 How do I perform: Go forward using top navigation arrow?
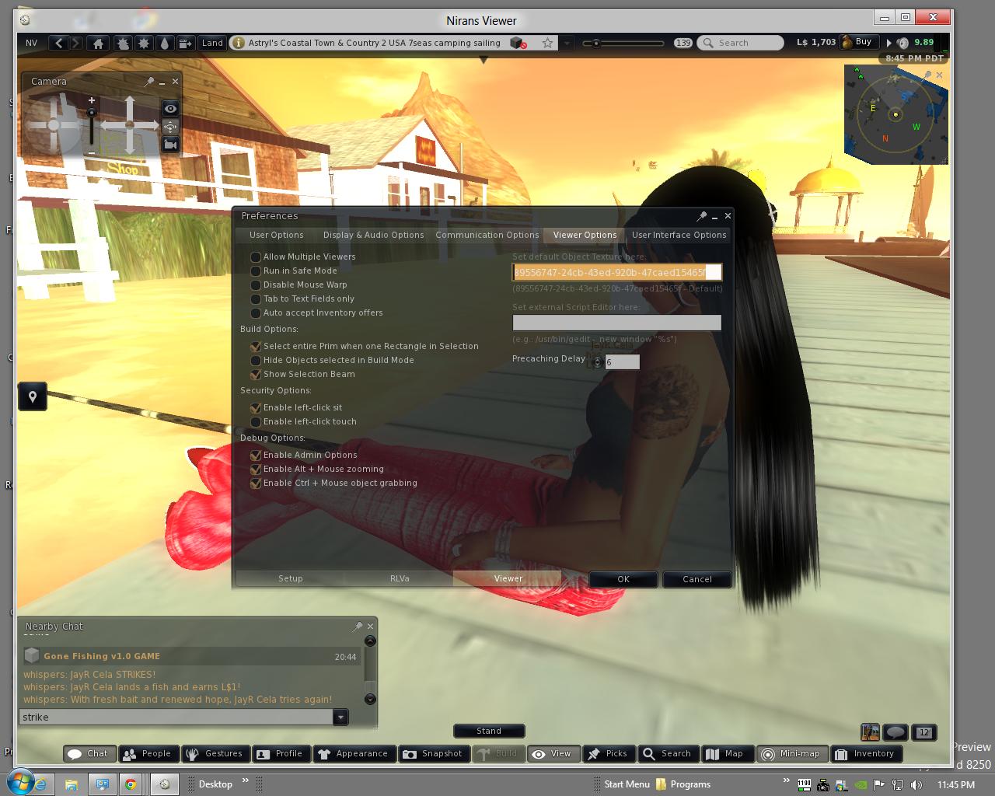click(75, 43)
